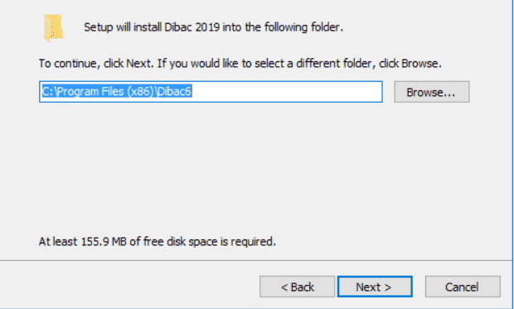The height and width of the screenshot is (309, 514).
Task: Click 'C:' drive letter at start of path
Action: 48,91
